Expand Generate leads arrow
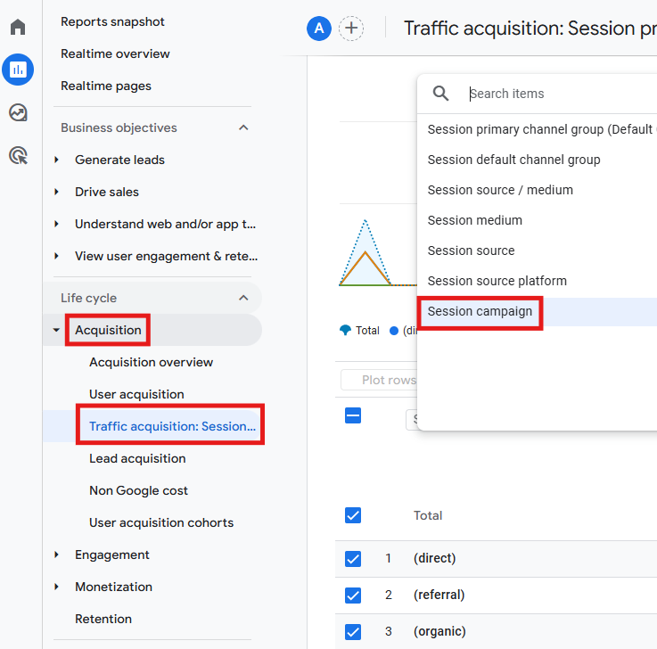657x649 pixels. 56,160
